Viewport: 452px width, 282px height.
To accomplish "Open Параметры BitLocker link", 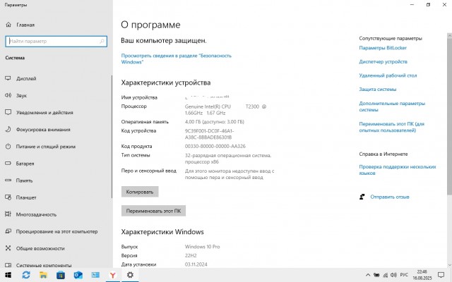I will coord(383,48).
